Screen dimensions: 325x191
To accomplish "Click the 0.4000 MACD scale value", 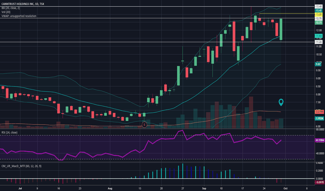I will pyautogui.click(x=319, y=163).
